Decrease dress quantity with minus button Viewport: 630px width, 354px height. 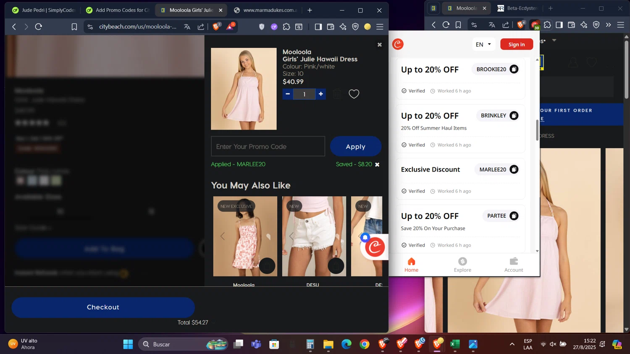tap(288, 94)
